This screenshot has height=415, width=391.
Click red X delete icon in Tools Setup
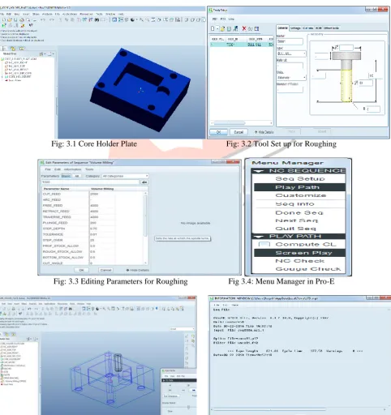pos(244,28)
